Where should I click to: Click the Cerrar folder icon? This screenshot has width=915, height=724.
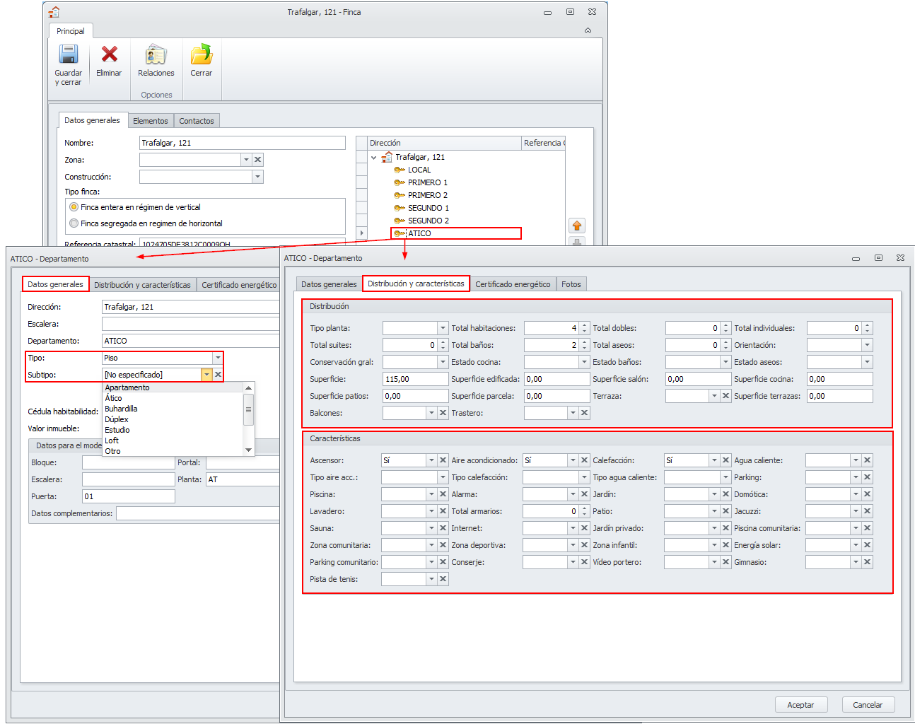pyautogui.click(x=202, y=54)
